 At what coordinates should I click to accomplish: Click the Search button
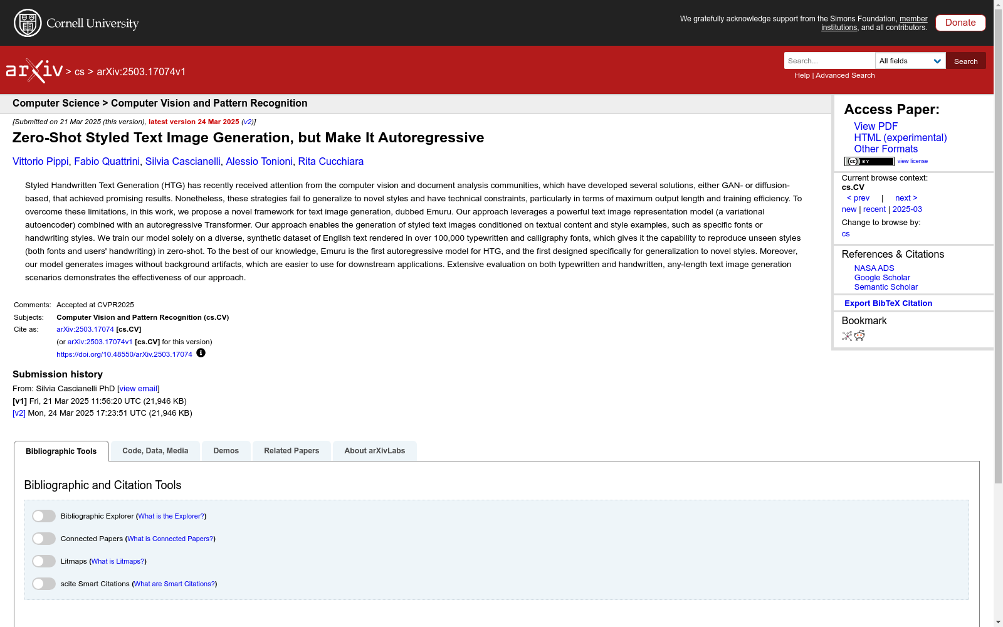(966, 61)
